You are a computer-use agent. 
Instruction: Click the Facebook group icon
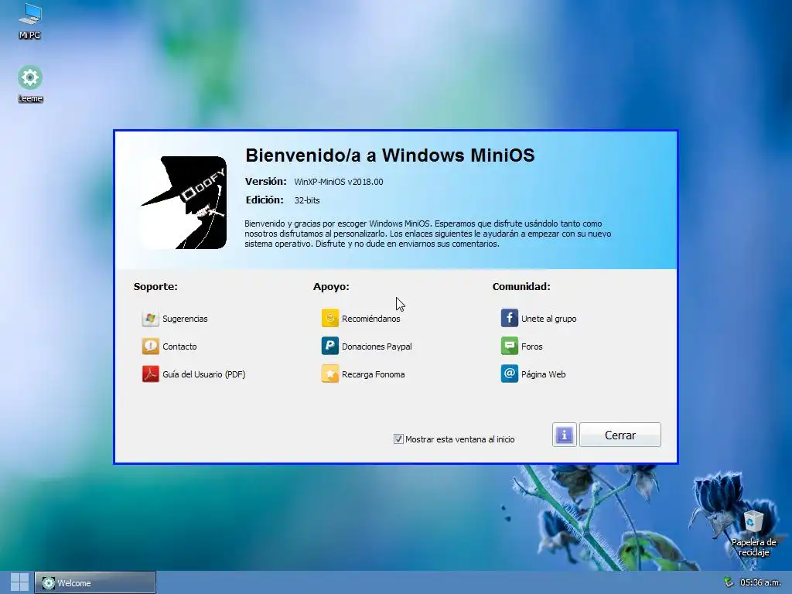[x=509, y=319]
